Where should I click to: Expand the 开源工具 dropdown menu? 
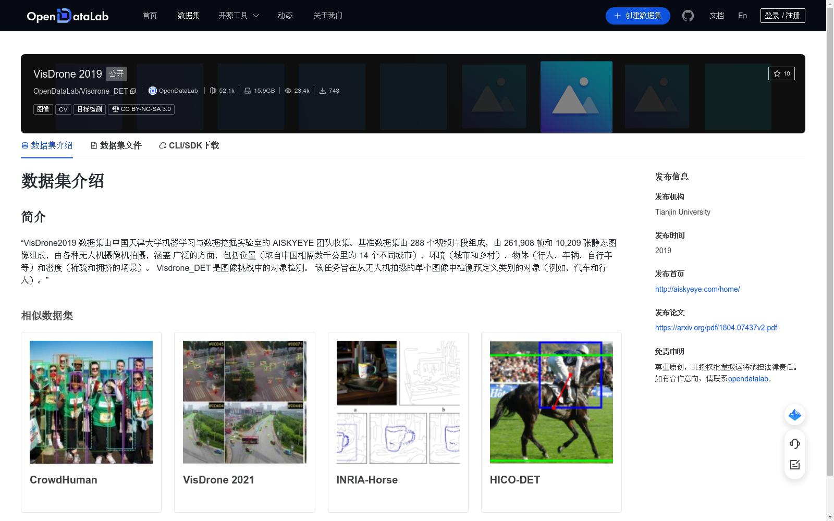coord(239,16)
